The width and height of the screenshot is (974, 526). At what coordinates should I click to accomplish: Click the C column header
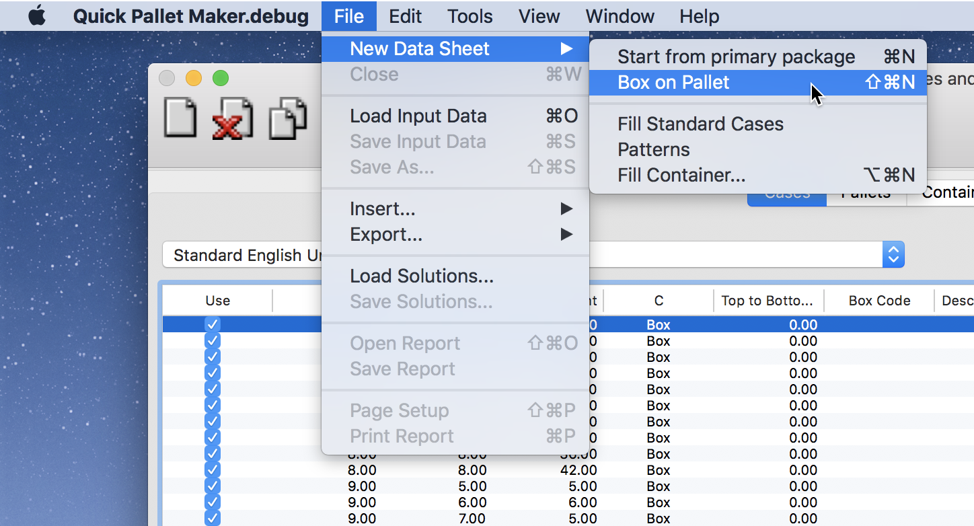(659, 301)
